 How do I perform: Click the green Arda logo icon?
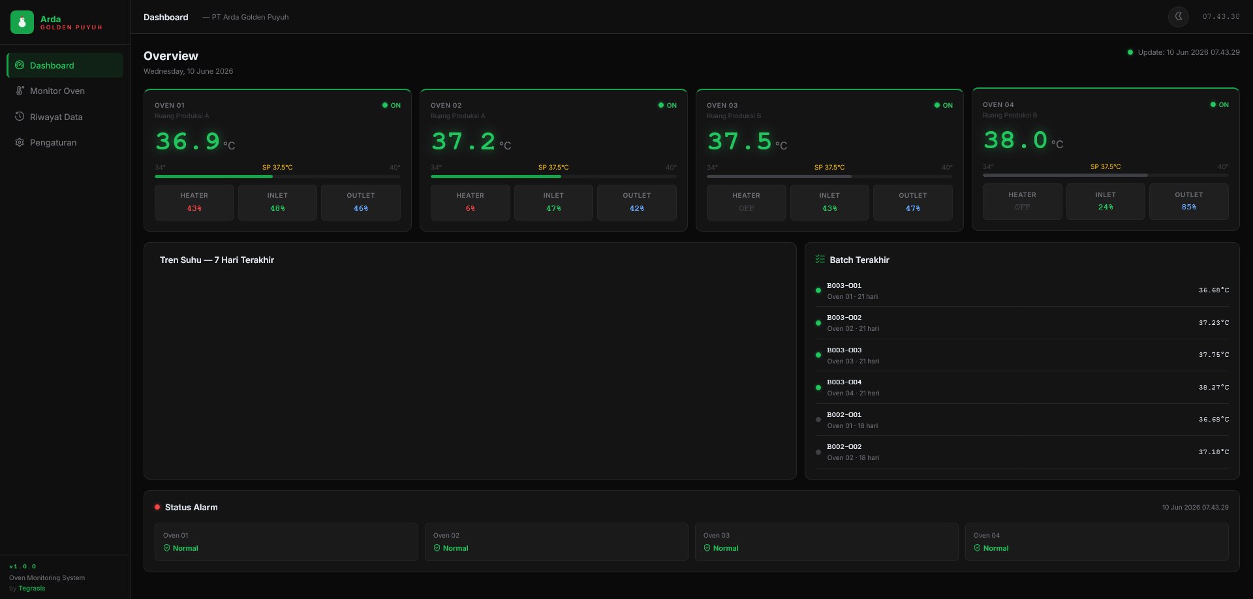[22, 22]
